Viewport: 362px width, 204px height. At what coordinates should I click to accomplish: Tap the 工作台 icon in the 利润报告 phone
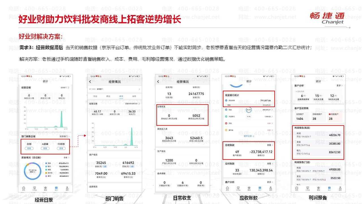click(307, 188)
